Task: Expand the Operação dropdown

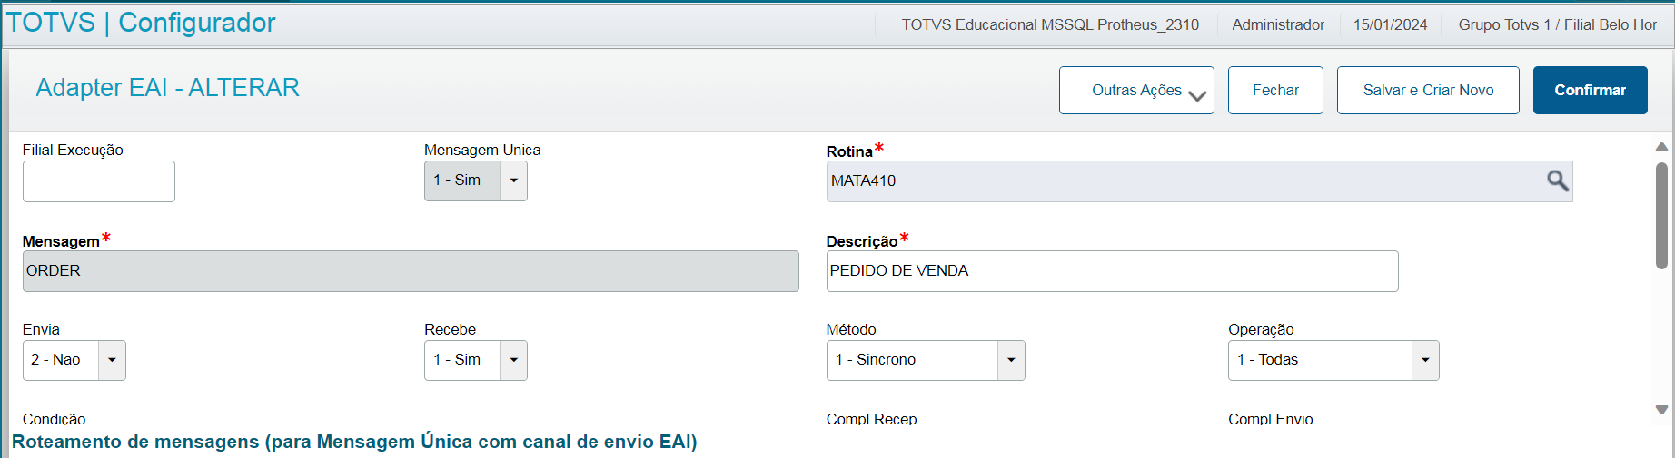Action: [1424, 360]
